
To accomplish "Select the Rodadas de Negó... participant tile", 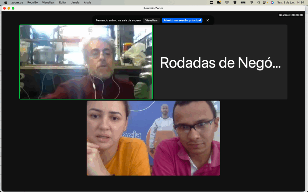I will coord(220,62).
